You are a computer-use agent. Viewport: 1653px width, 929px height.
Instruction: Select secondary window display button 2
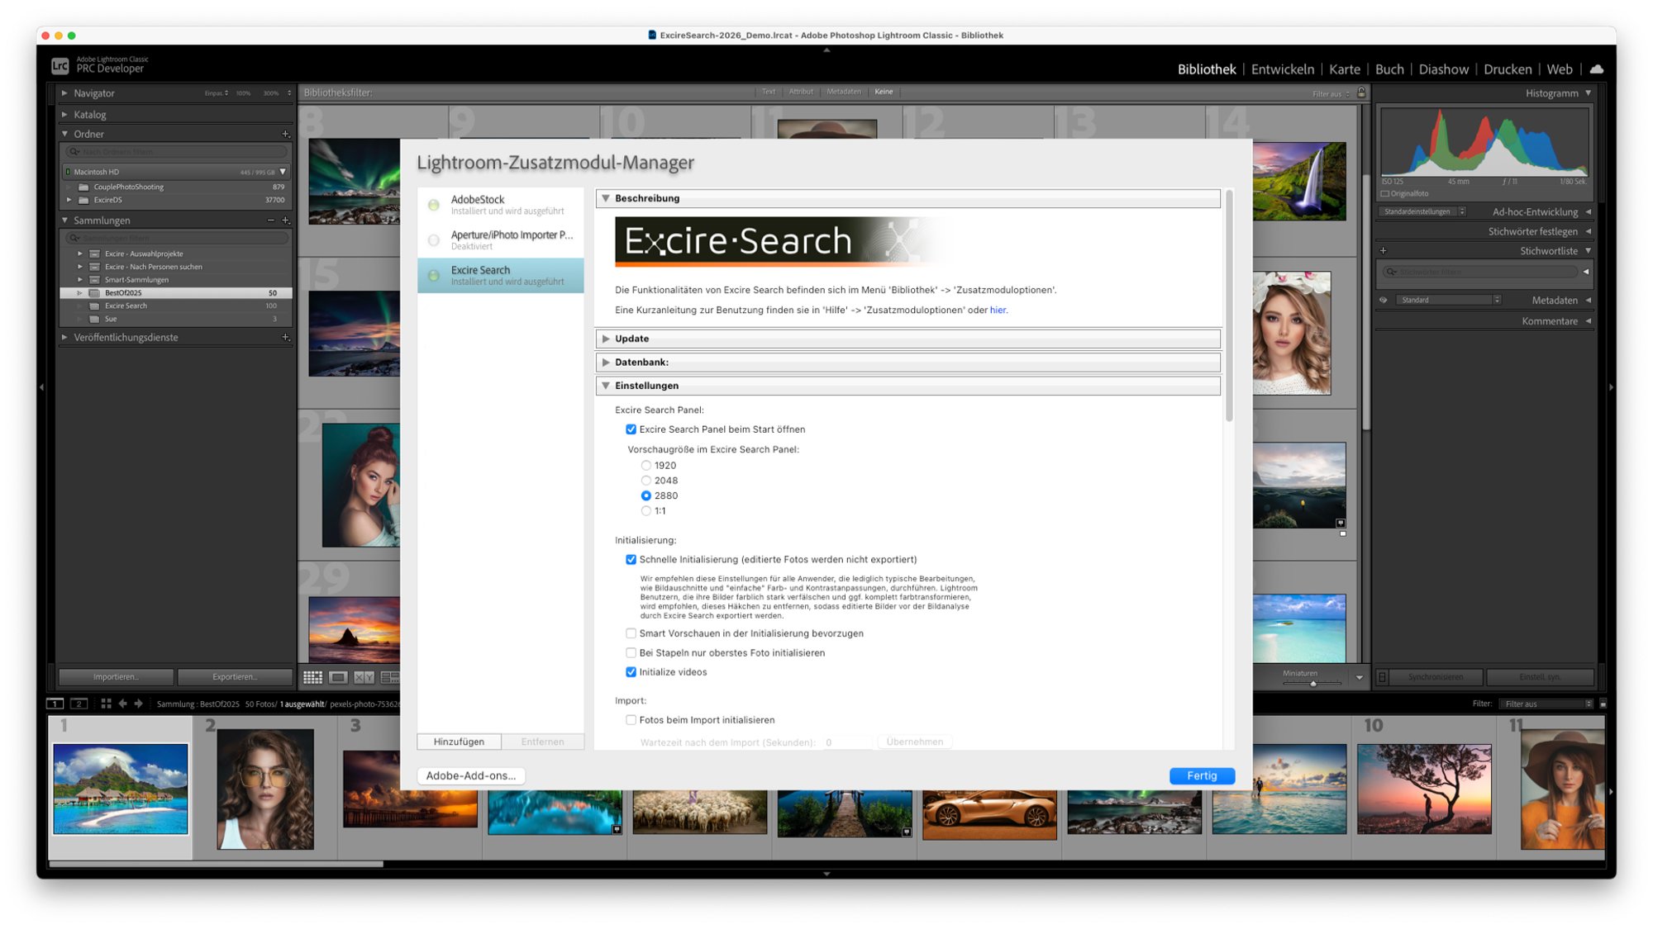point(79,704)
